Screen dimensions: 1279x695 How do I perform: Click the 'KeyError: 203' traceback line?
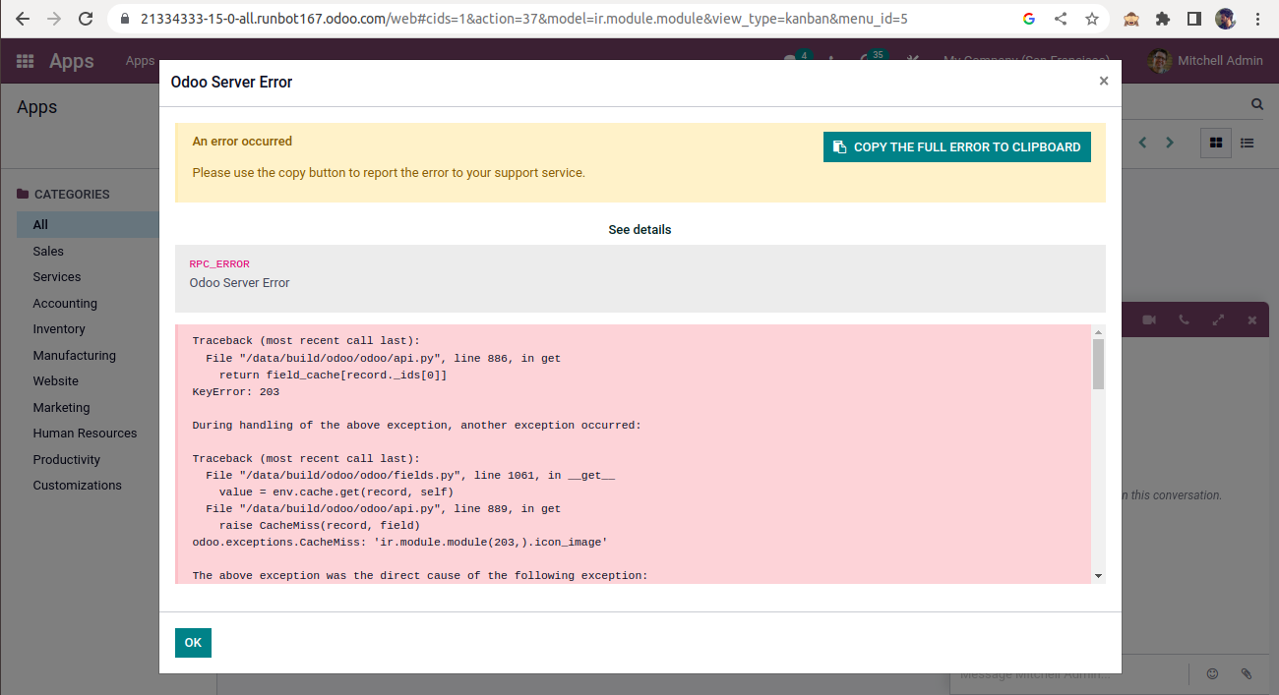point(236,392)
